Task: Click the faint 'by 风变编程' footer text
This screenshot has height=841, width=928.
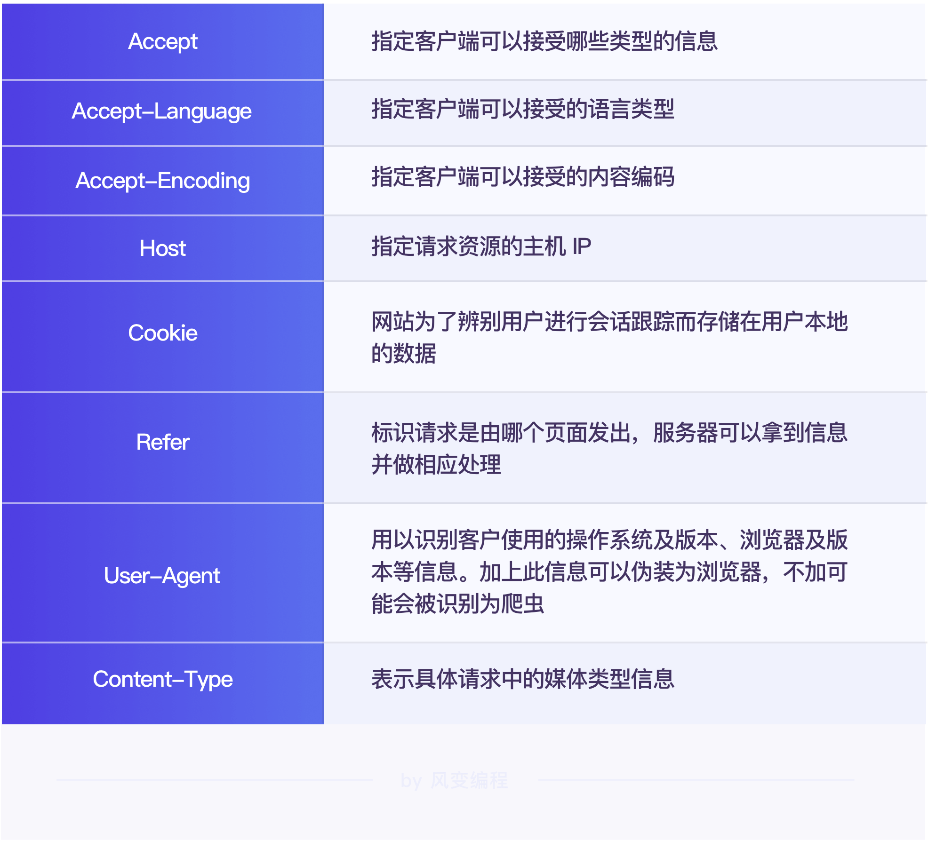Action: (454, 781)
